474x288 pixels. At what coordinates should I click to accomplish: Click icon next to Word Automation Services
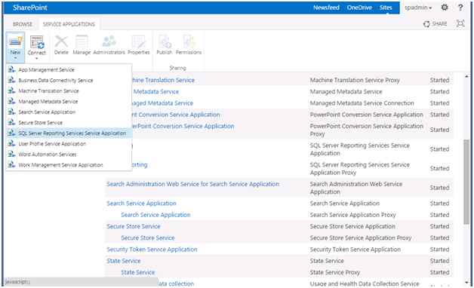pos(11,155)
